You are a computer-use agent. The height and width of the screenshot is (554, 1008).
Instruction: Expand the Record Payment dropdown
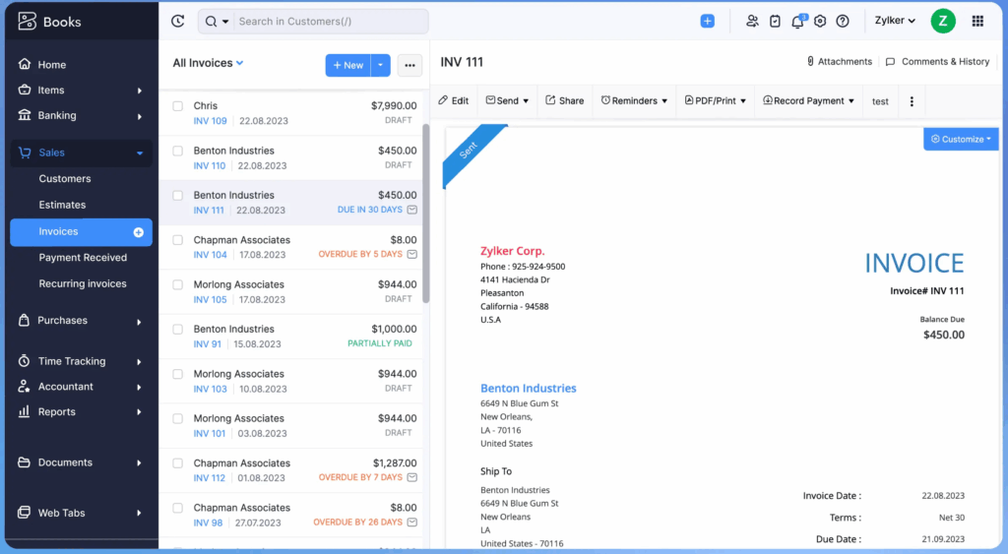809,100
